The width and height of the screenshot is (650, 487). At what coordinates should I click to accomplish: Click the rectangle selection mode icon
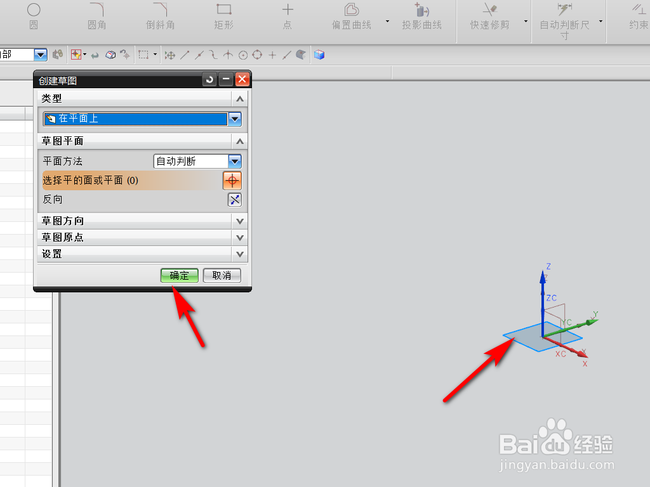click(143, 55)
